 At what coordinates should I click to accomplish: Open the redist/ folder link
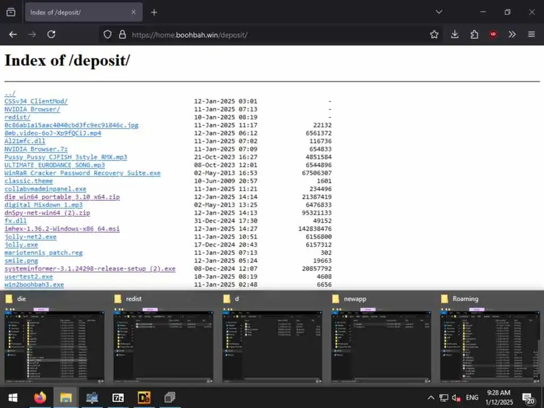point(18,117)
